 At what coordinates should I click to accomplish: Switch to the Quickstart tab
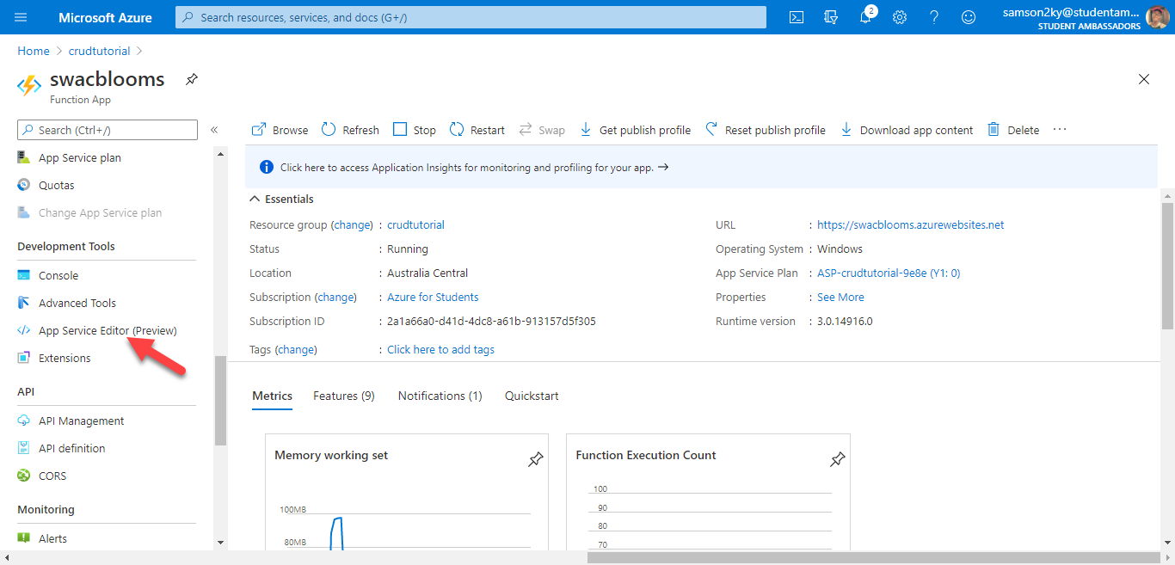click(x=532, y=396)
